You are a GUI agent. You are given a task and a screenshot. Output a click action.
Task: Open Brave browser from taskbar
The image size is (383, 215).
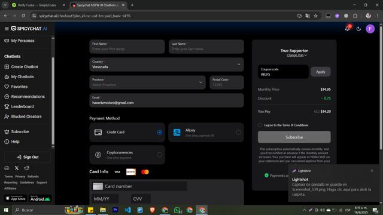pyautogui.click(x=153, y=210)
